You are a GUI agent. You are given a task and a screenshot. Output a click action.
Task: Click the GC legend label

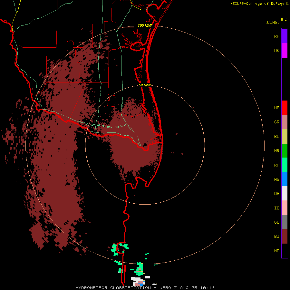(276, 222)
